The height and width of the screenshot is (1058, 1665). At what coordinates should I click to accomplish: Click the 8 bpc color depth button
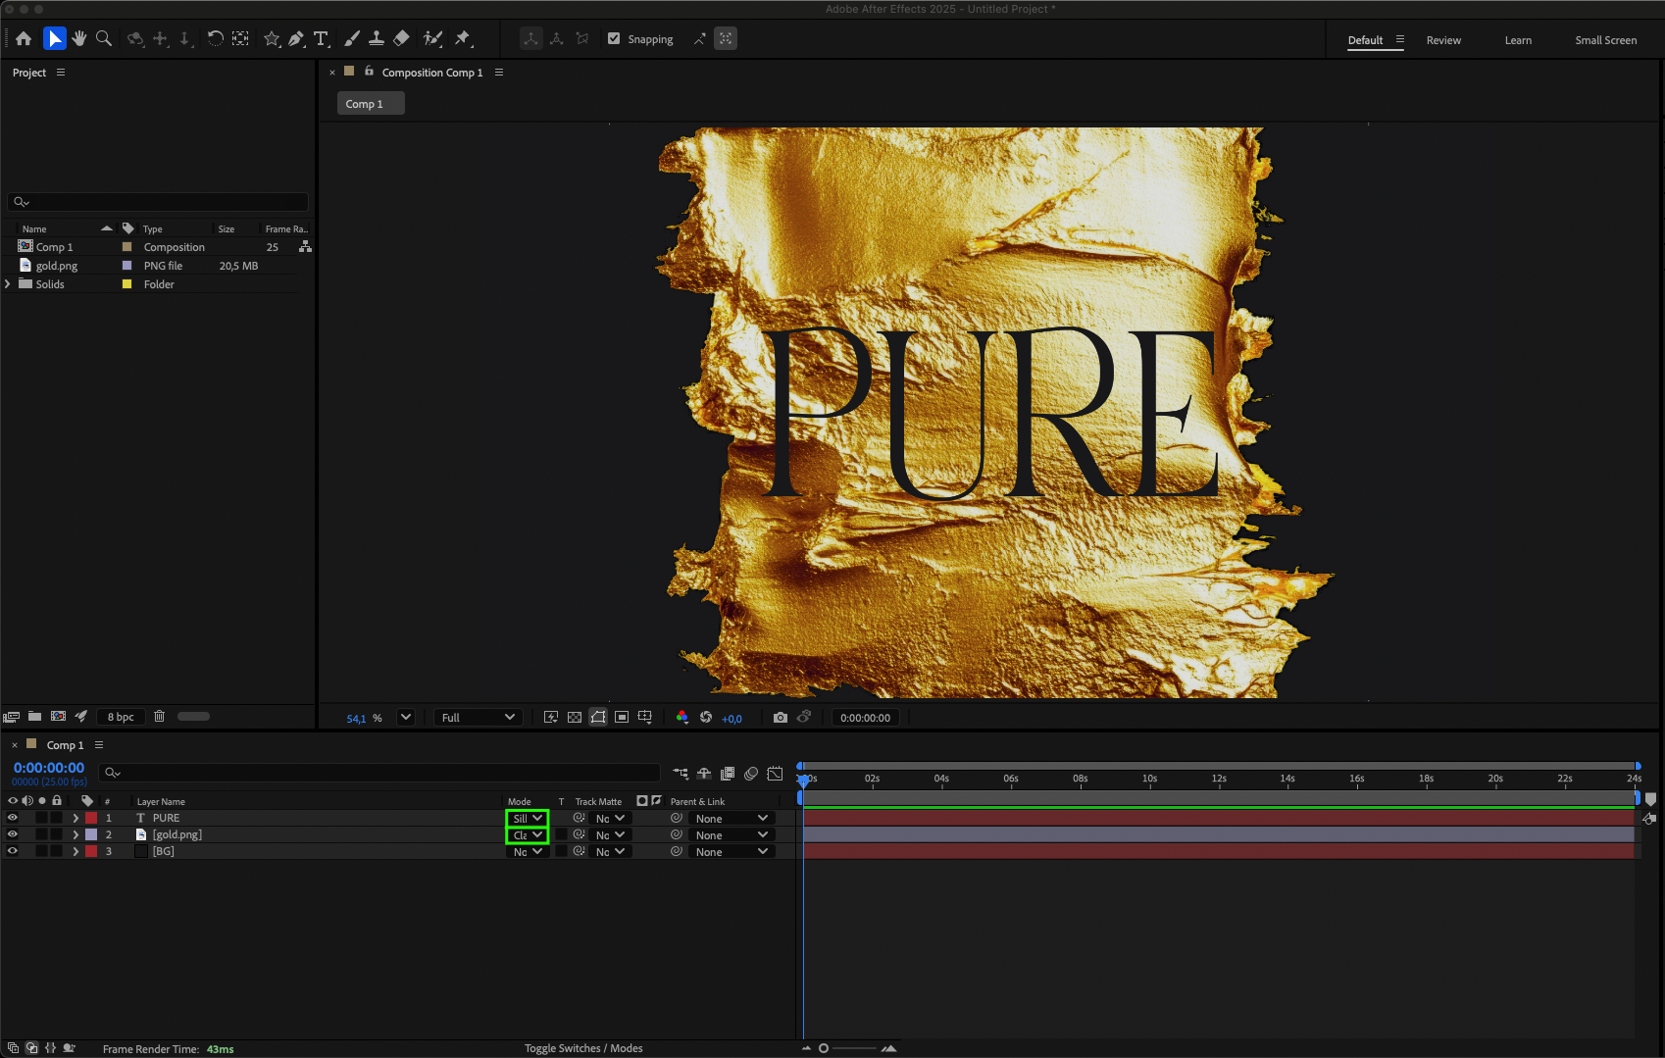121,717
